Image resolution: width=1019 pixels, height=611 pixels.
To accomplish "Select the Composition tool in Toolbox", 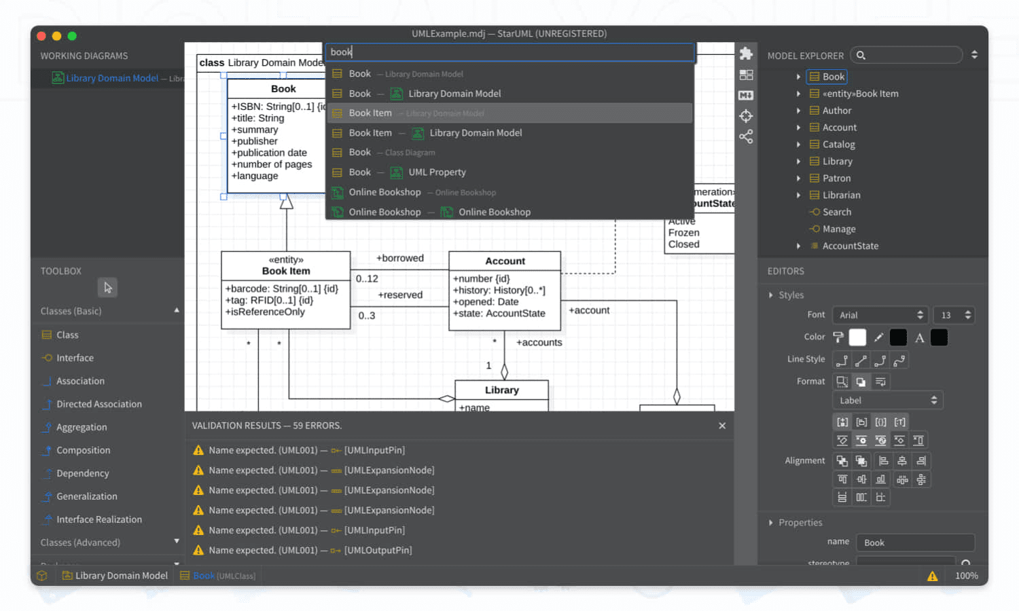I will pyautogui.click(x=83, y=450).
